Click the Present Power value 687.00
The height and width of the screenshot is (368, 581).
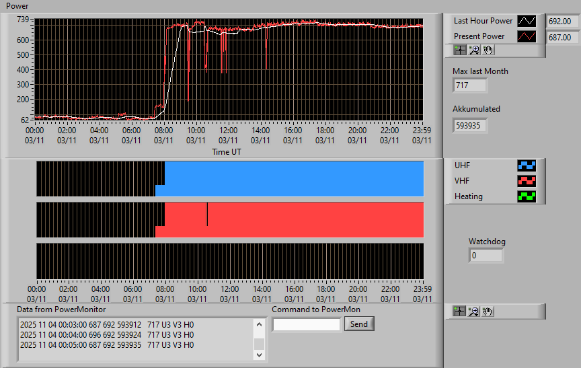coord(562,38)
